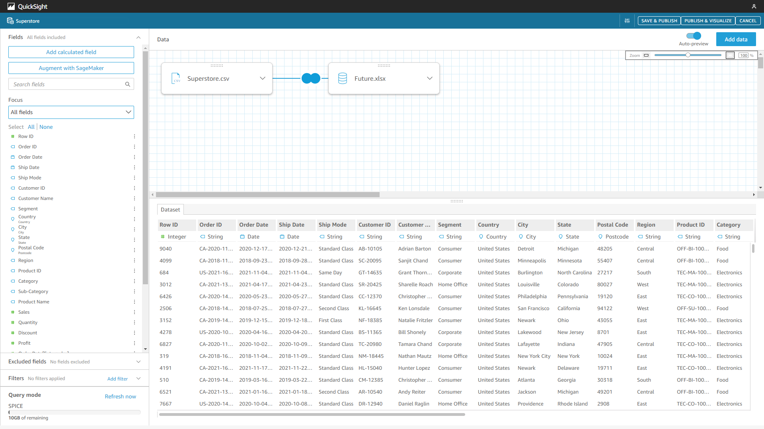The image size is (764, 429).
Task: Click Publish & Visualize
Action: (x=708, y=21)
